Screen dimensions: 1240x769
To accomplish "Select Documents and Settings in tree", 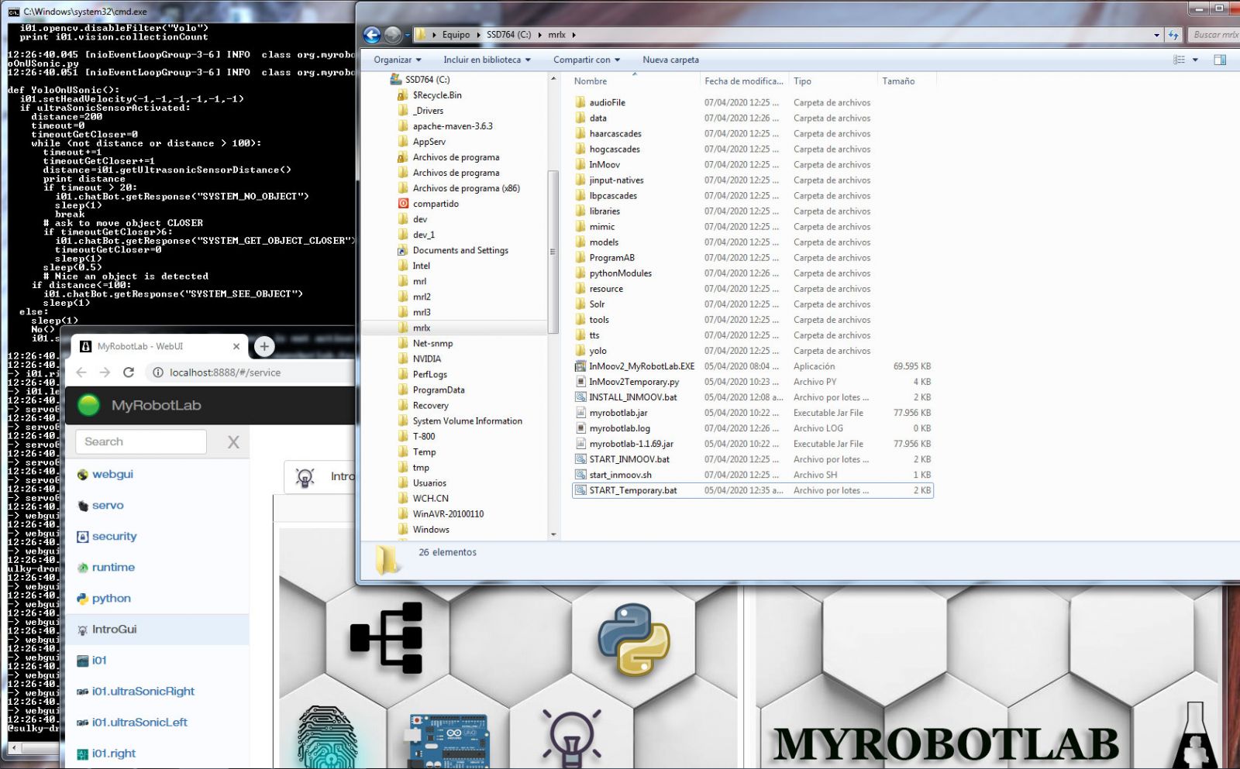I will tap(460, 250).
